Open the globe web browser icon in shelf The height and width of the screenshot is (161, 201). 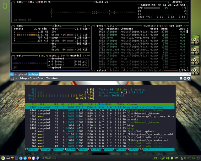[x=38, y=158]
